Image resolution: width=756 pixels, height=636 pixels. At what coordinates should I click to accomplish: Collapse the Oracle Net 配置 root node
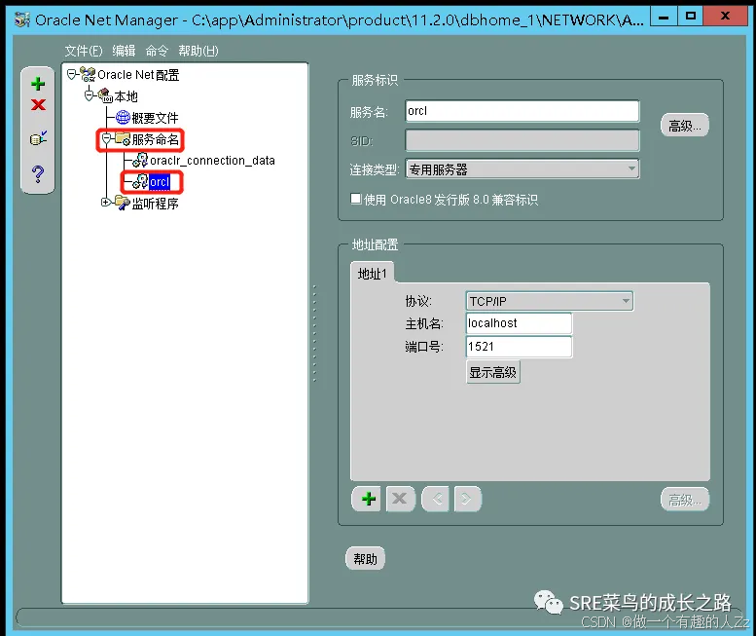pyautogui.click(x=71, y=74)
